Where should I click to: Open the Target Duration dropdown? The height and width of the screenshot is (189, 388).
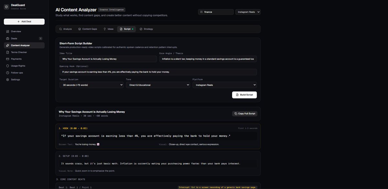tap(92, 85)
